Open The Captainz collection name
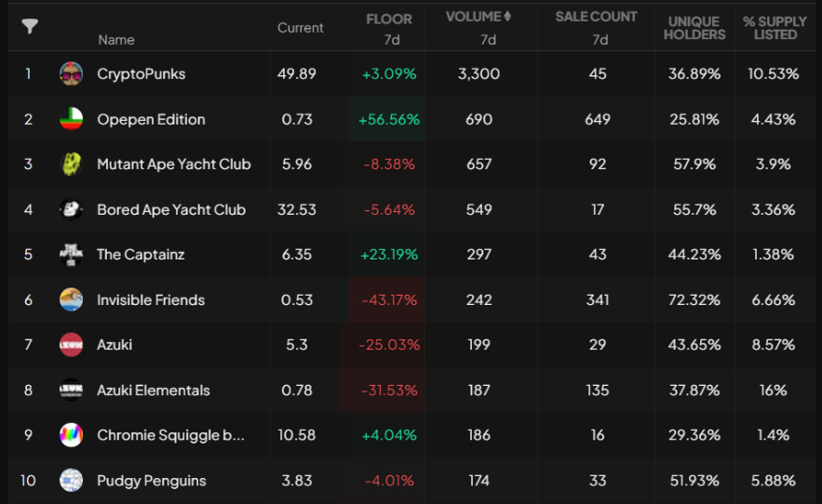This screenshot has height=504, width=822. coord(141,255)
